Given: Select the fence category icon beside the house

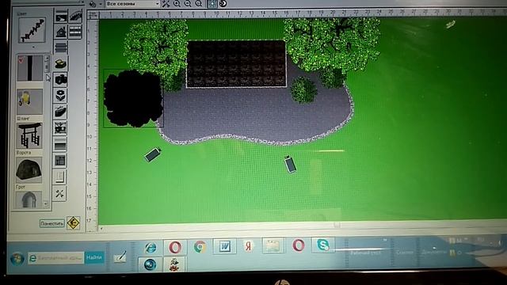Looking at the screenshot, I should tap(75, 32).
